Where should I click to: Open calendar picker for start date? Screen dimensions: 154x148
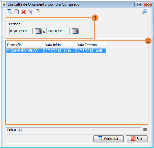[x=38, y=31]
